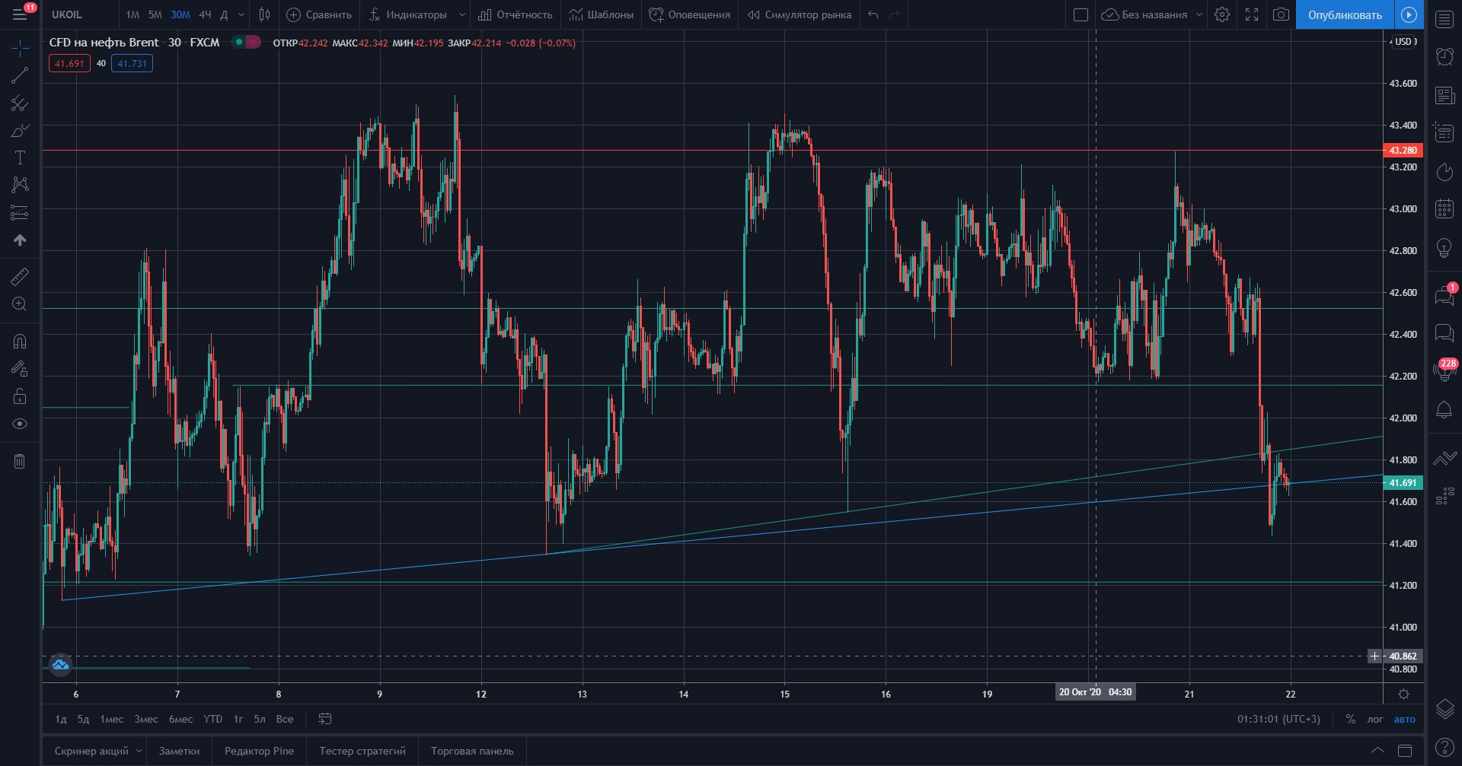Toggle magnet mode for drawings

20,342
